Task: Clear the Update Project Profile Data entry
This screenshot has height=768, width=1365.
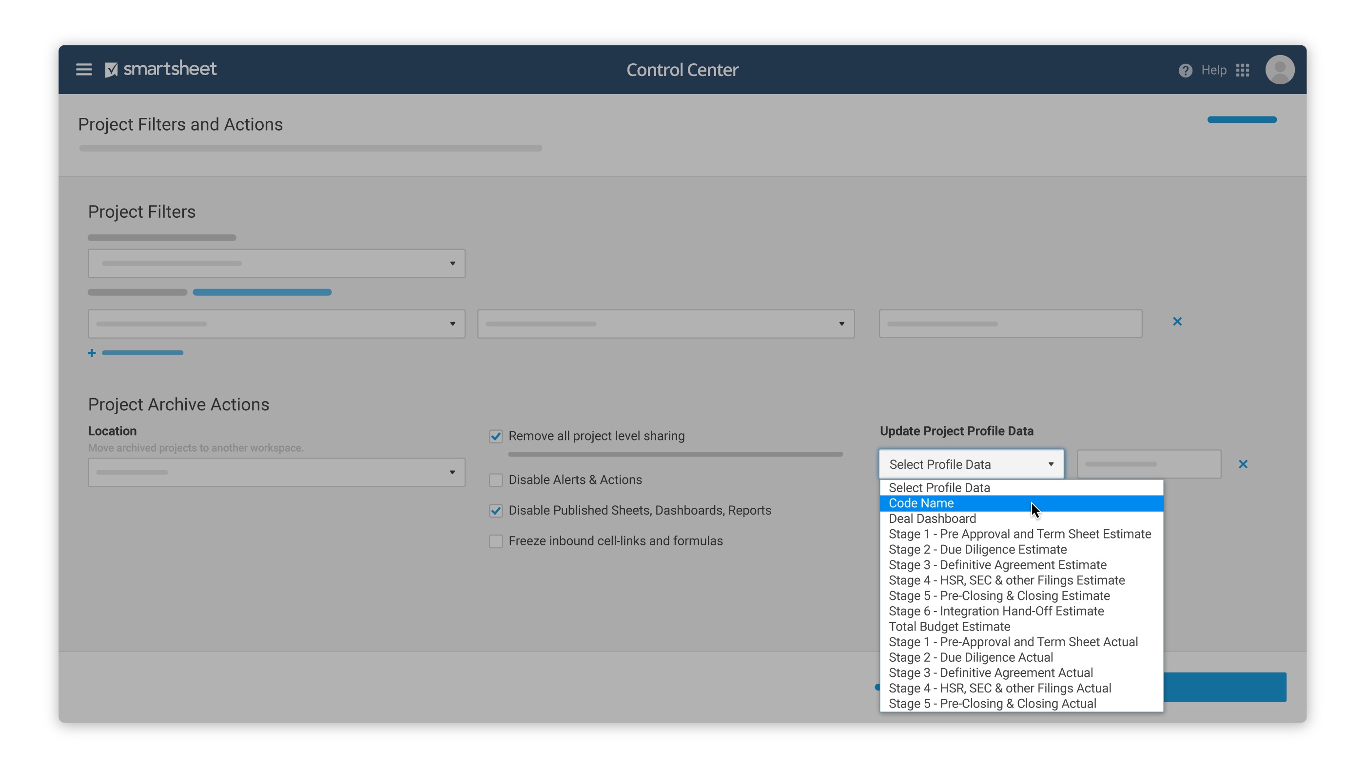Action: [1244, 464]
